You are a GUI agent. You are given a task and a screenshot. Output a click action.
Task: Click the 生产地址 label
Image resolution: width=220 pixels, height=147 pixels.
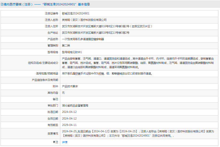(x=53, y=33)
